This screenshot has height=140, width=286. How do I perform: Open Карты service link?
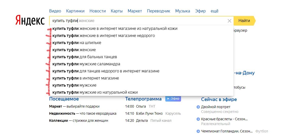pos(117,11)
